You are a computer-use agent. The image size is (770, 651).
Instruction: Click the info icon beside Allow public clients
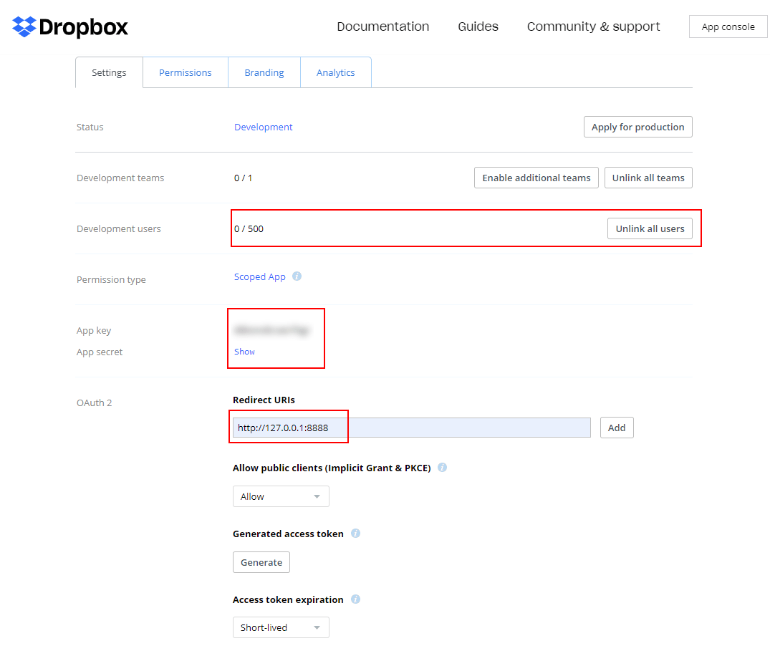pos(442,467)
